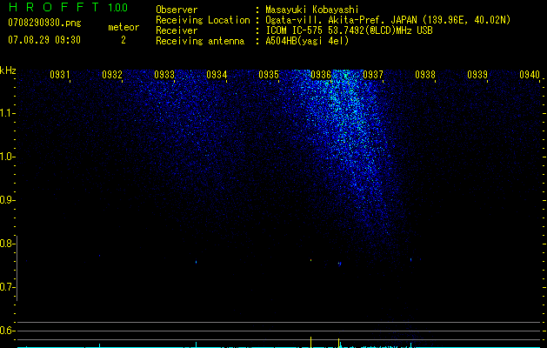This screenshot has height=348, width=547.
Task: Select the Ogata-vill. Akita-Pref. JAPAN location text
Action: 388,20
